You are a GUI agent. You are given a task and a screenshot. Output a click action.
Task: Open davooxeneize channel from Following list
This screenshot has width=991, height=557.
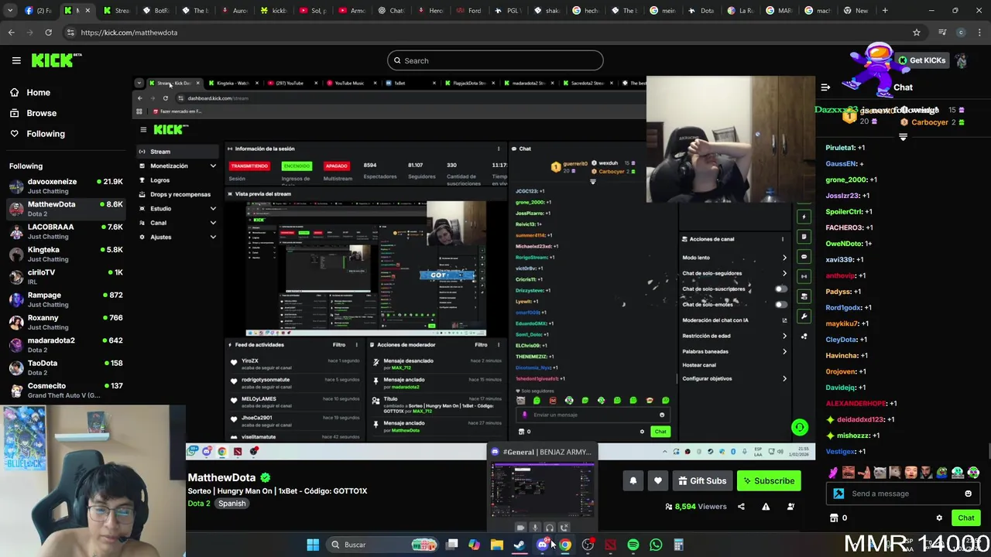[x=66, y=186]
